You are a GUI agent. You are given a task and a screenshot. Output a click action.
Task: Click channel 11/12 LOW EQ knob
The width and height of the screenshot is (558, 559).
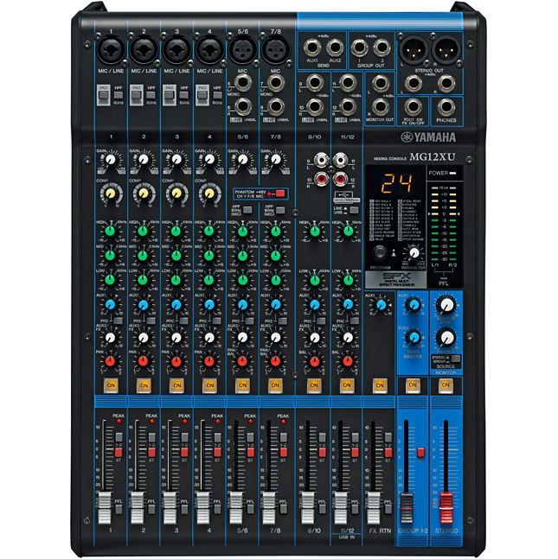coord(348,280)
